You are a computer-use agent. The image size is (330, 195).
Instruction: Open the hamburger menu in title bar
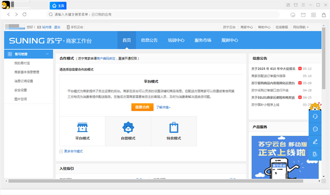point(303,5)
